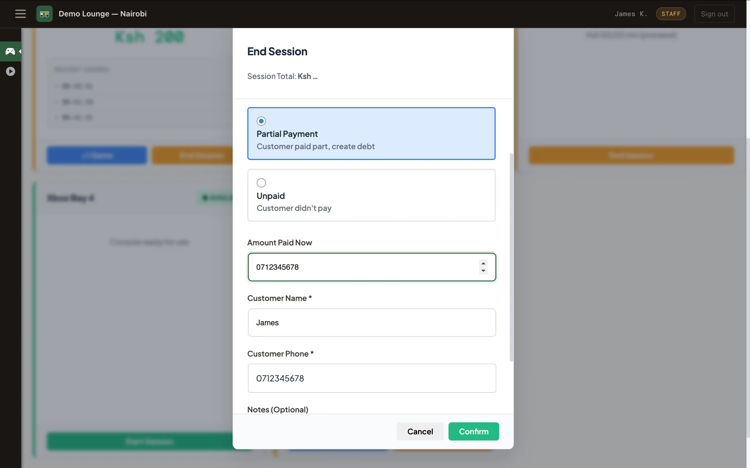Viewport: 750px width, 468px height.
Task: Click the play circle icon in the sidebar
Action: point(11,71)
